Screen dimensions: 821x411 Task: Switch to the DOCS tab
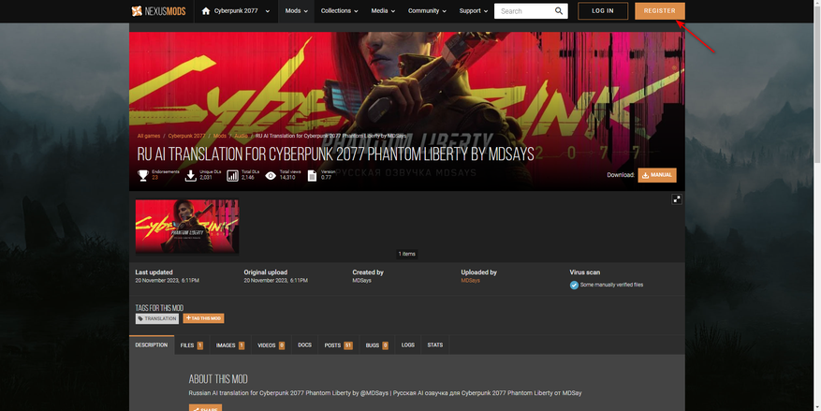[x=305, y=345]
